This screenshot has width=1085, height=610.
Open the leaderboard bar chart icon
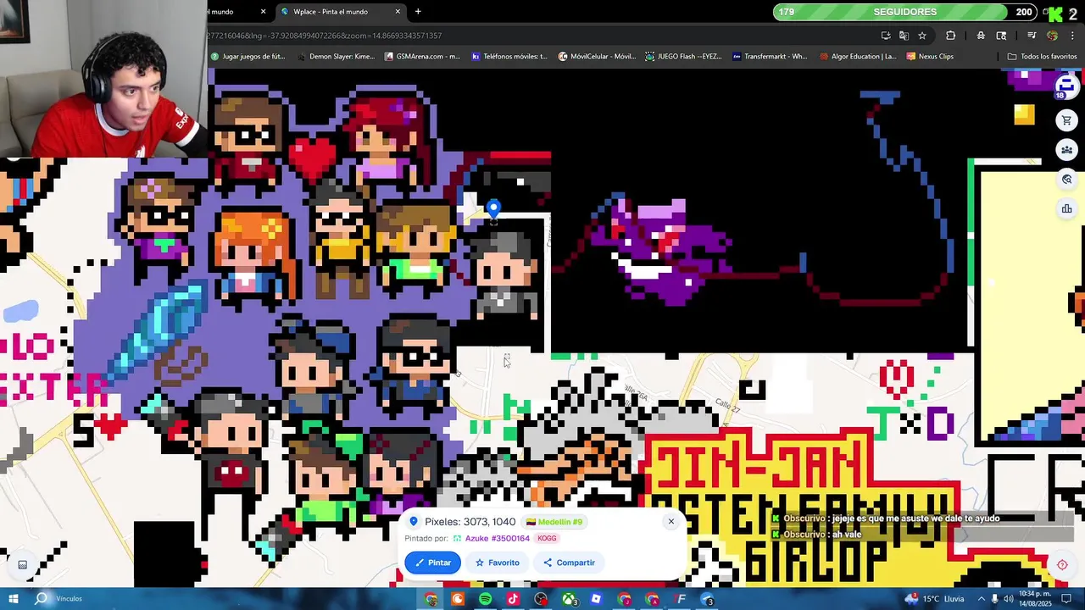[x=1066, y=209]
